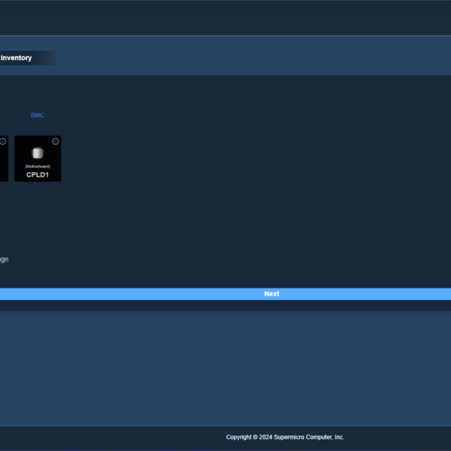Click the Supermicro copyright text
451x451 pixels.
(x=285, y=437)
